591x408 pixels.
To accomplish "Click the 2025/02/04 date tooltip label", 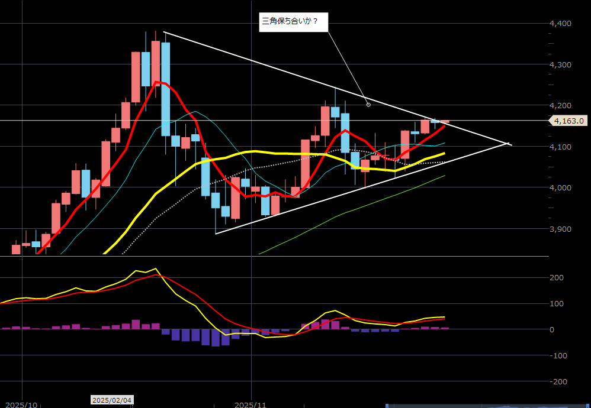I will pyautogui.click(x=112, y=400).
